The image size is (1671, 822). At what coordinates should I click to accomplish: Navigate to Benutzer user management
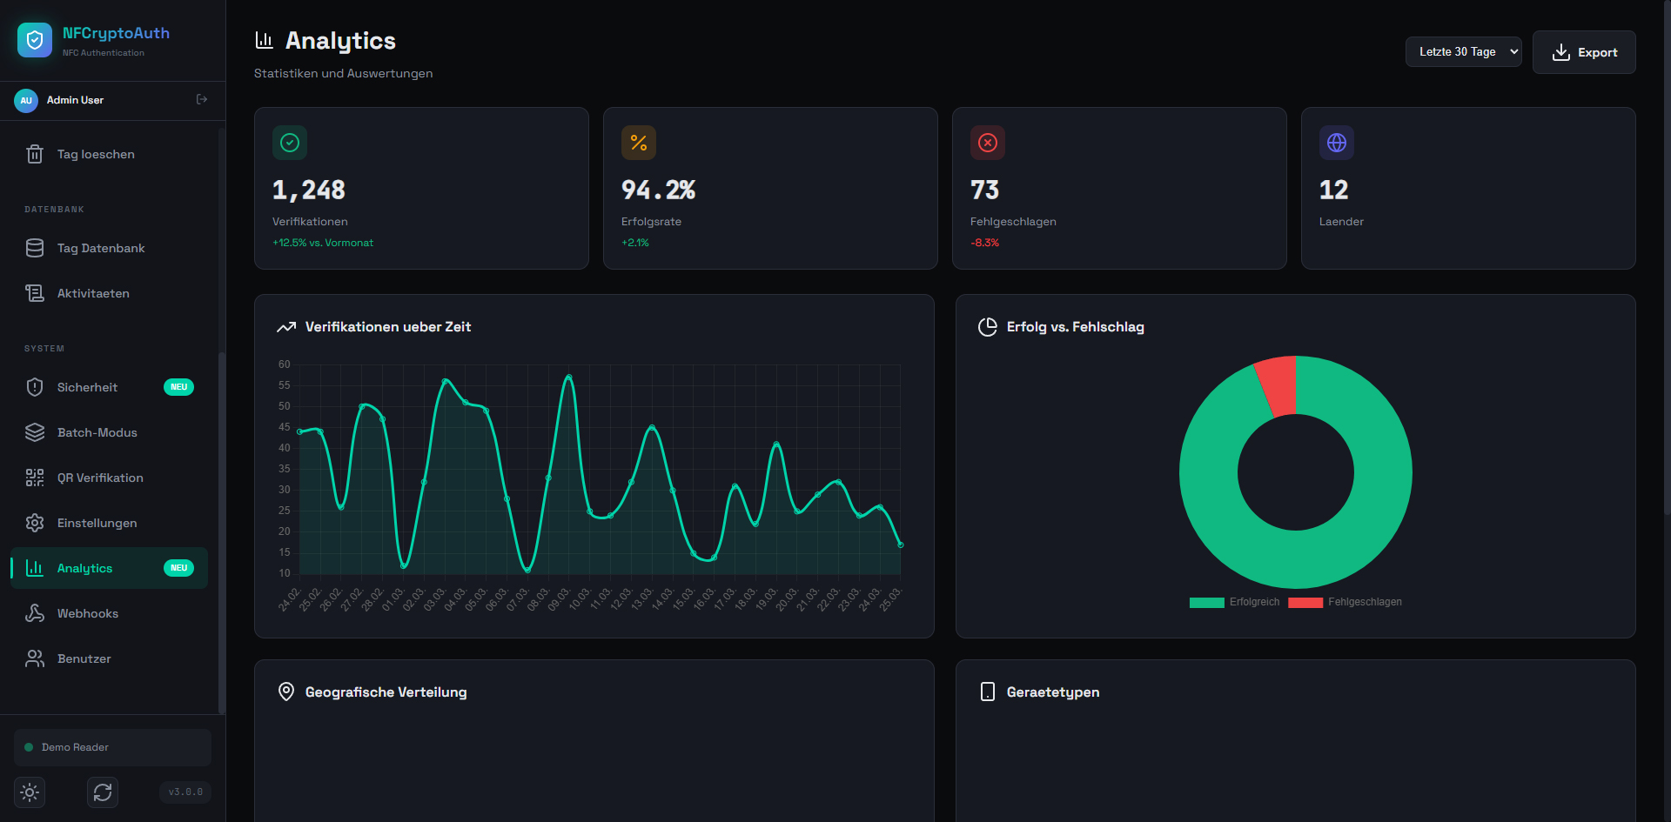click(x=84, y=659)
